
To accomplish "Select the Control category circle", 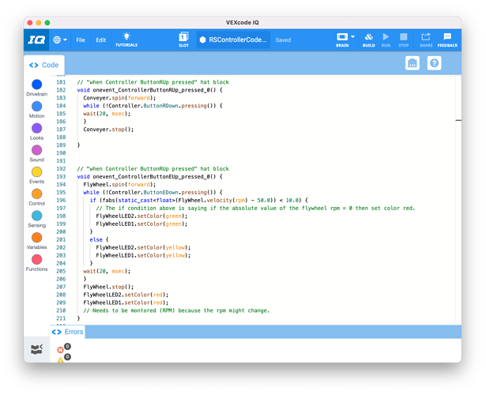I will (x=37, y=194).
